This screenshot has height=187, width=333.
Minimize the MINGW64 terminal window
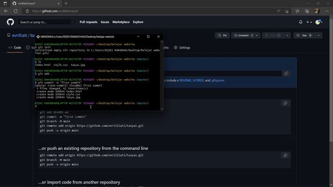138,36
